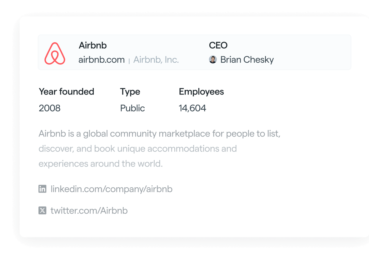Click the airbnb.com domain text
The image size is (369, 259).
[x=102, y=60]
